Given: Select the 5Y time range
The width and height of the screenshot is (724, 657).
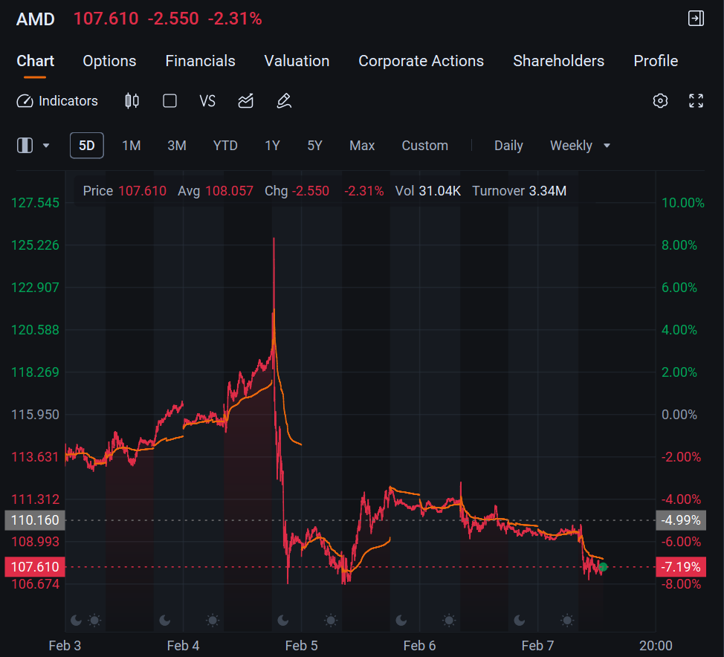Looking at the screenshot, I should pos(315,146).
